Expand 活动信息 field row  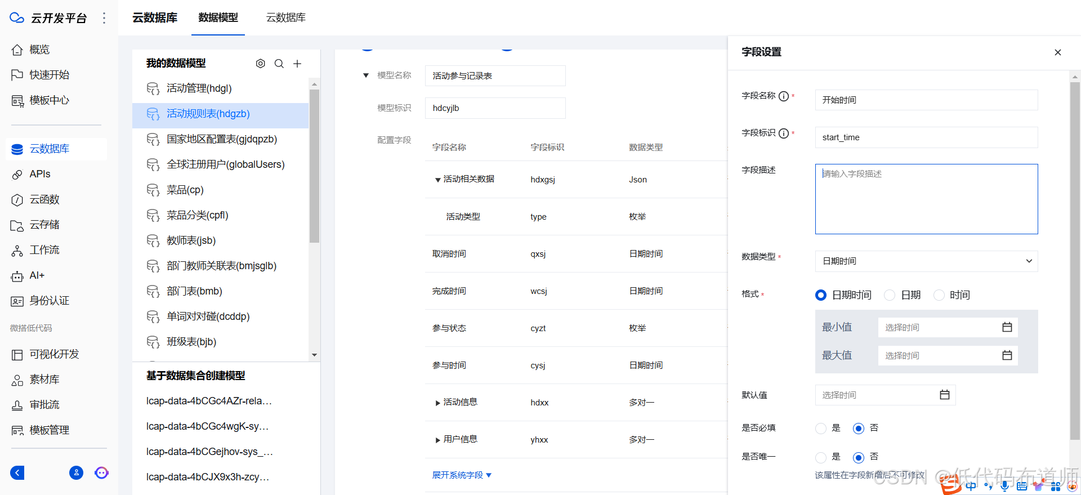437,403
